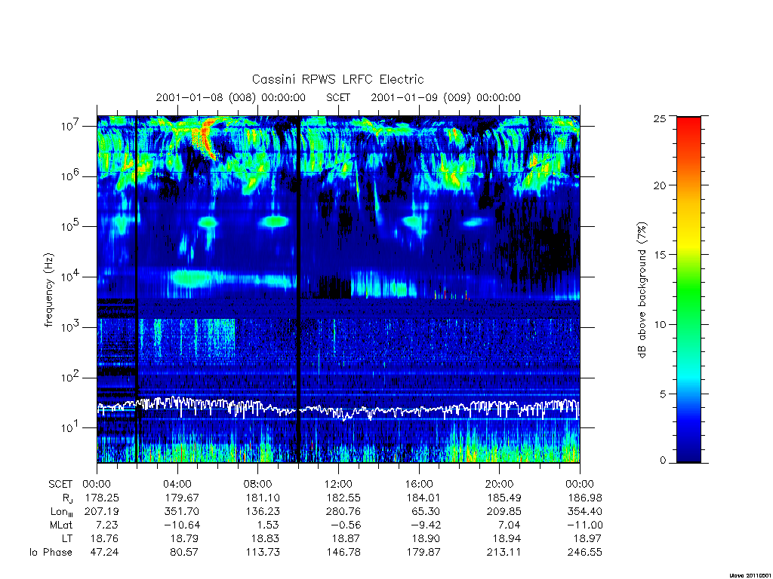Click the 10^5 frequency tick label
Screen dimensions: 773x579
[71, 226]
